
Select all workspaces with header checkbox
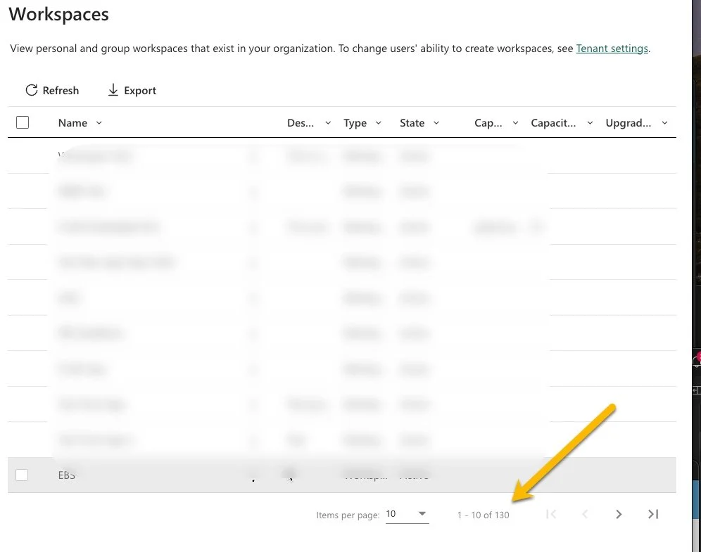[22, 122]
